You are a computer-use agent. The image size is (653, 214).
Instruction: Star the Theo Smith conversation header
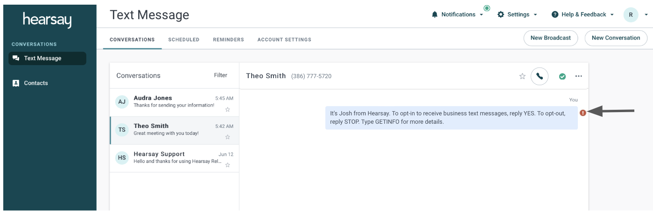click(x=522, y=76)
